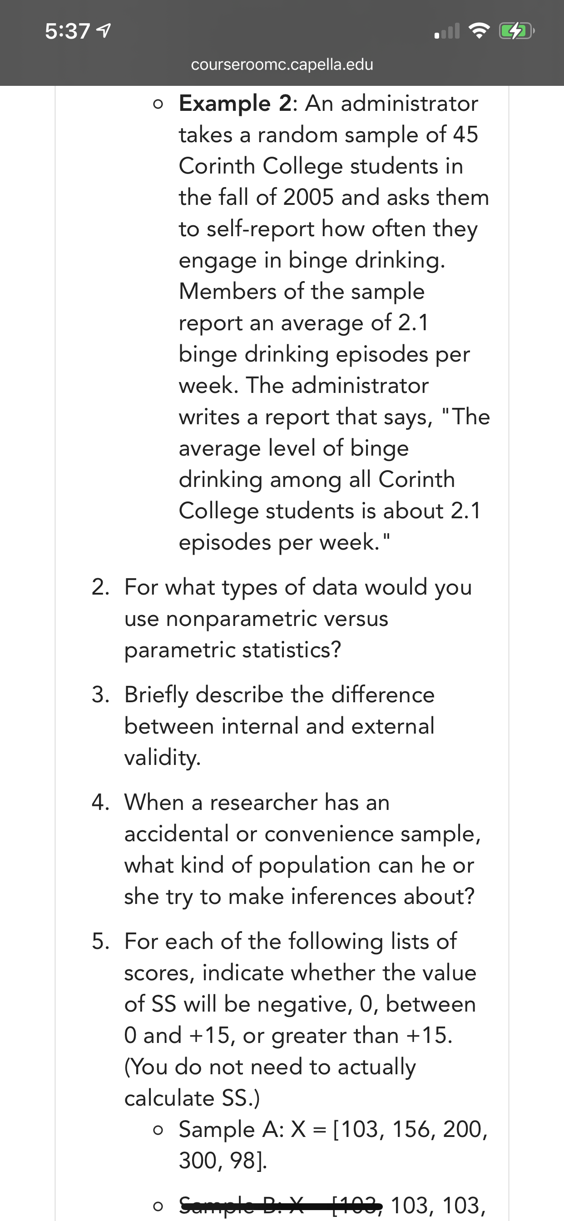Tap the list number 5 marker
The width and height of the screenshot is (564, 1221).
pyautogui.click(x=100, y=941)
